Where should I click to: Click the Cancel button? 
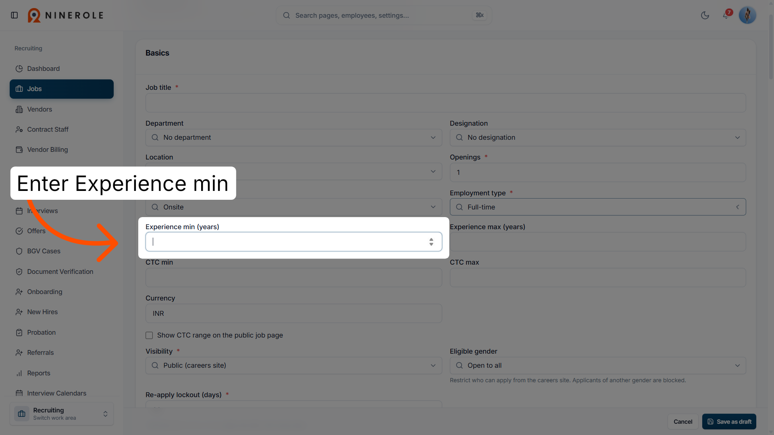683,422
